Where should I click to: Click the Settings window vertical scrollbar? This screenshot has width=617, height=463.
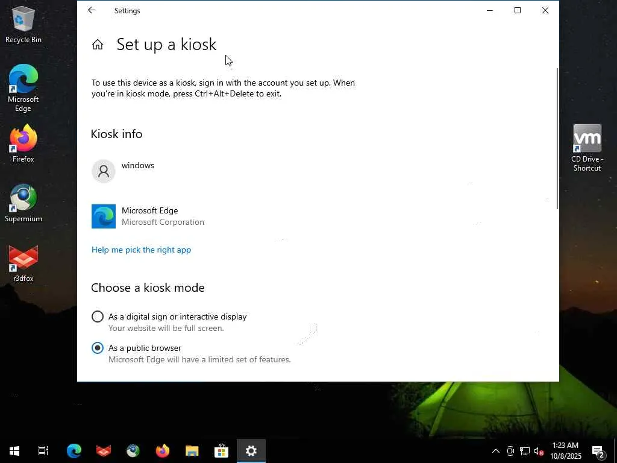coord(557,139)
